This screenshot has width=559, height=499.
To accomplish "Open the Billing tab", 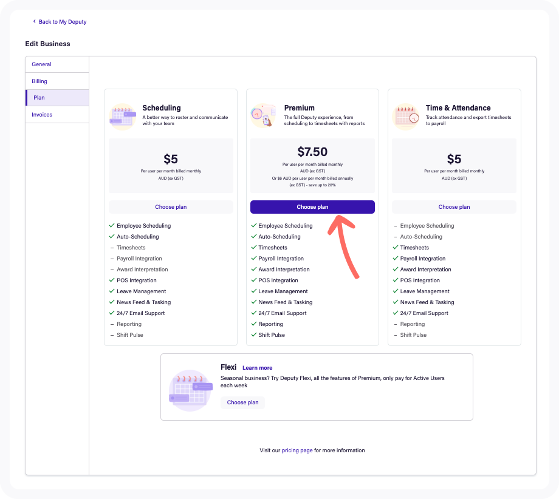I will click(57, 81).
